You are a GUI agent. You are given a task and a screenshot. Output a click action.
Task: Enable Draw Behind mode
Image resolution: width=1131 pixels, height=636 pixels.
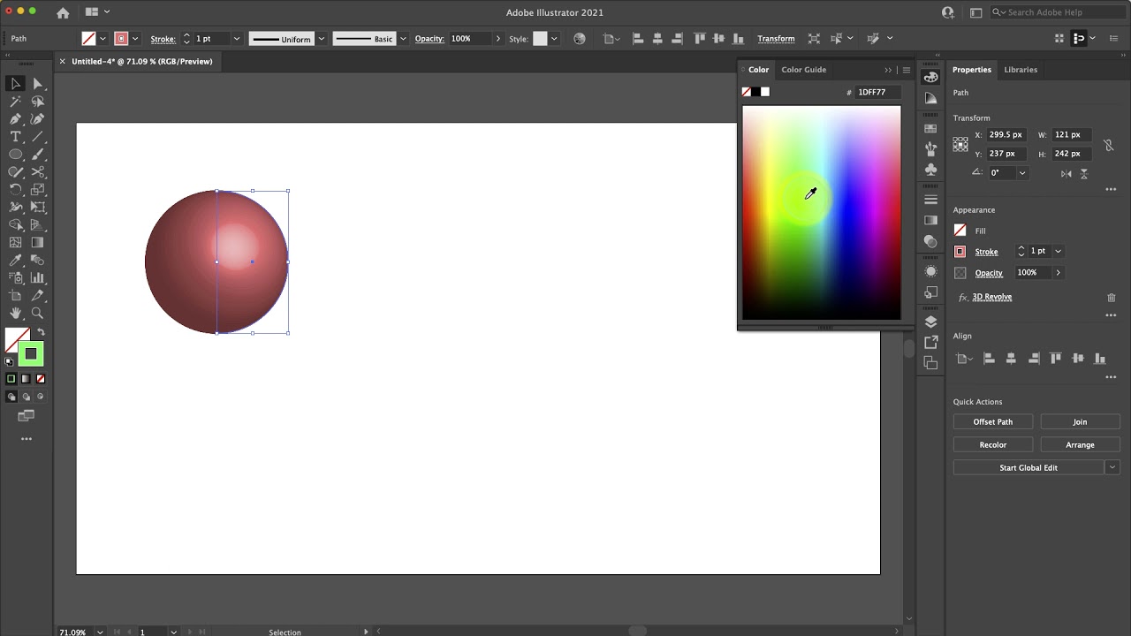point(26,397)
